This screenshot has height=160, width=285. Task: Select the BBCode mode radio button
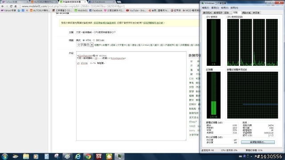point(94,40)
